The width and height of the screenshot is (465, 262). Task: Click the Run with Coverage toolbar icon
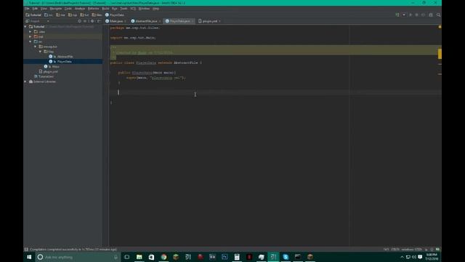pyautogui.click(x=423, y=15)
